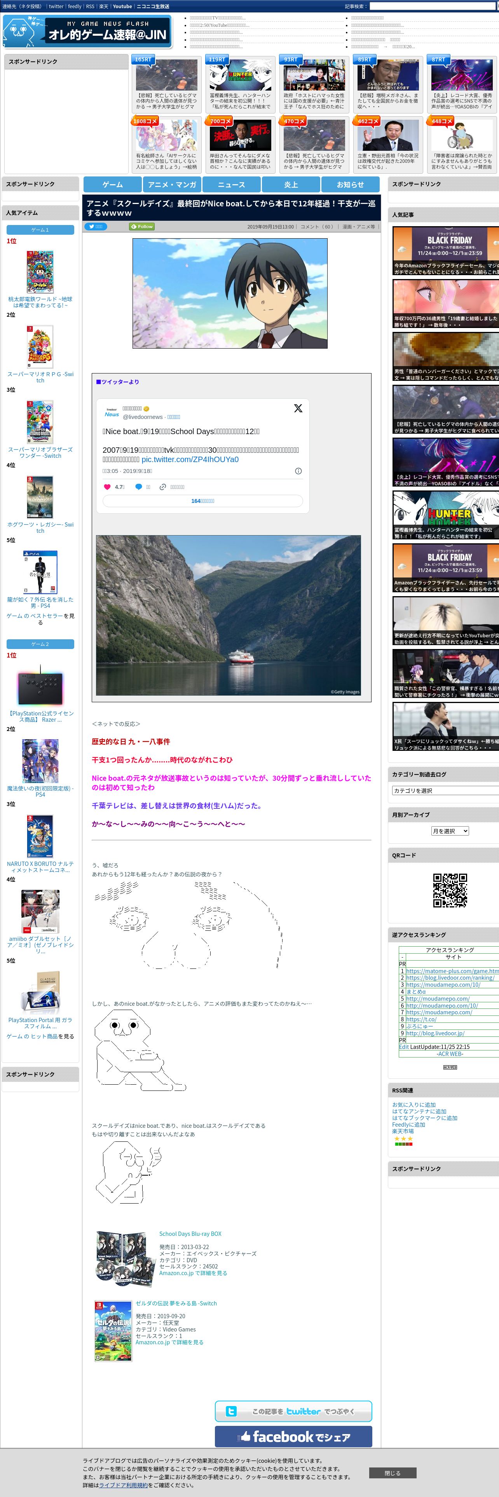
Task: Open ホグワーツ・レガシー game cover
Action: pyautogui.click(x=40, y=497)
